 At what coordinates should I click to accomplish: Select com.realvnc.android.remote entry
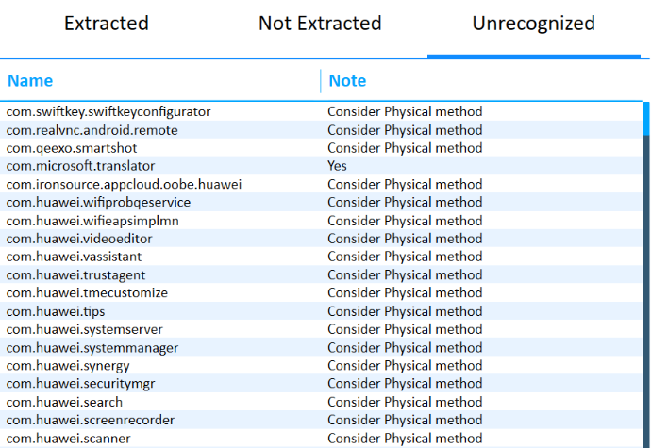coord(92,129)
